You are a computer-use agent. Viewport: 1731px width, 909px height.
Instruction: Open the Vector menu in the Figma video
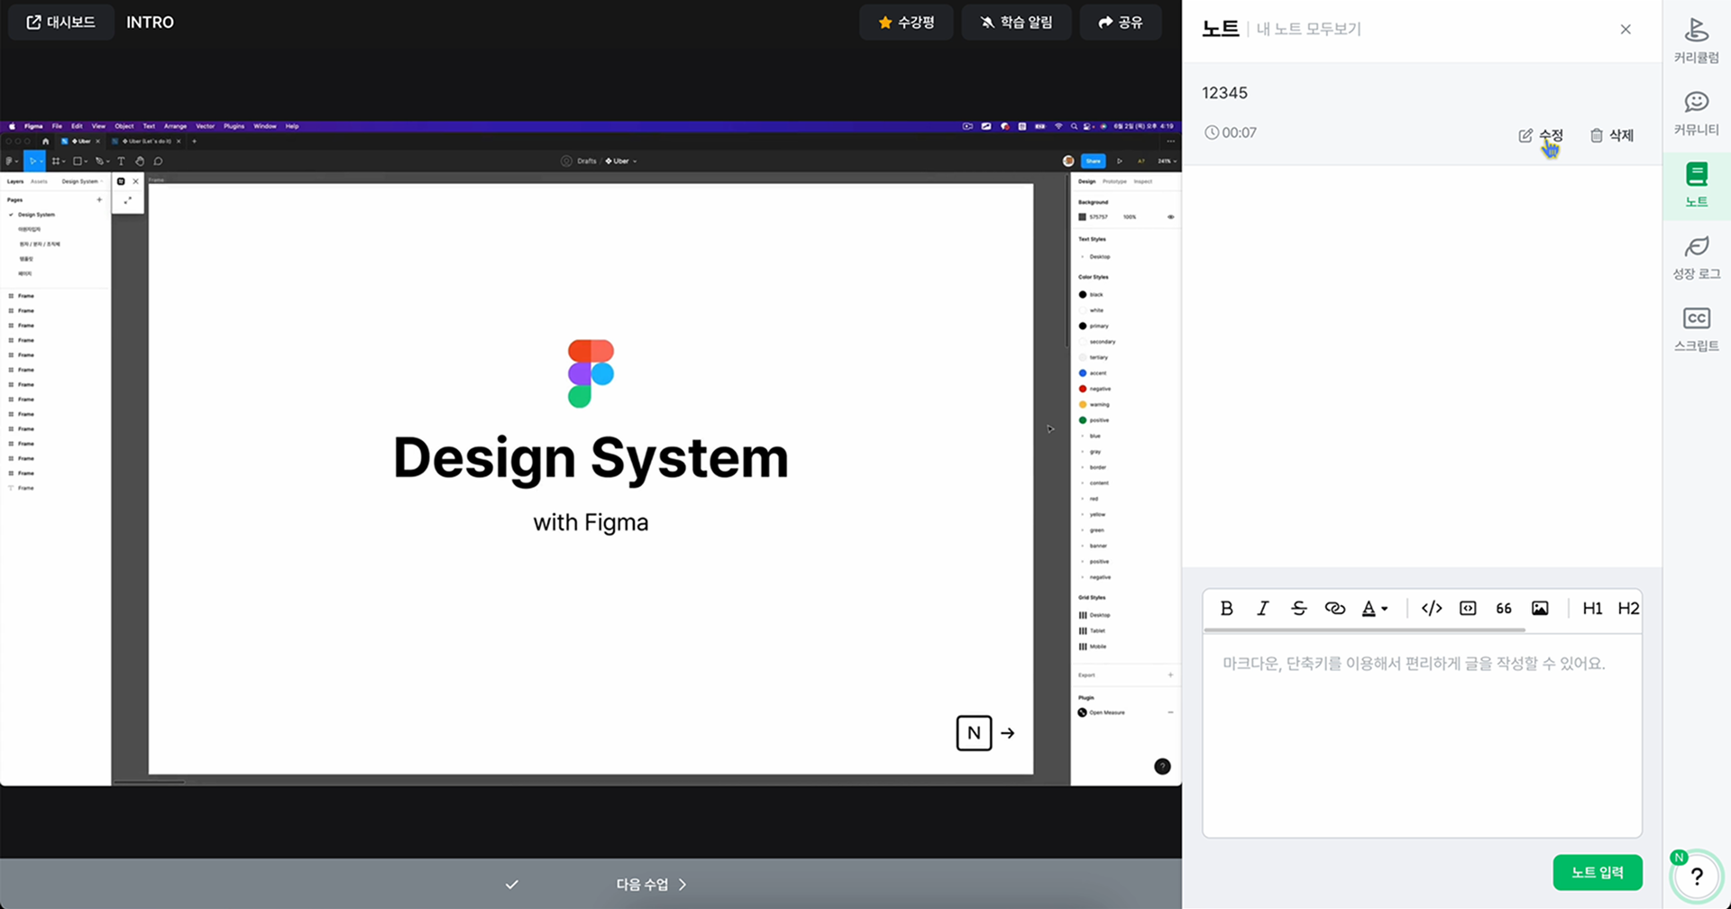tap(206, 126)
